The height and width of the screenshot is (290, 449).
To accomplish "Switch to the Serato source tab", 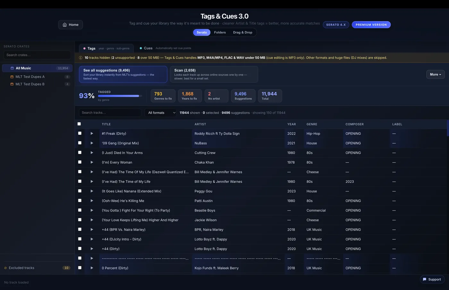I will click(x=202, y=32).
